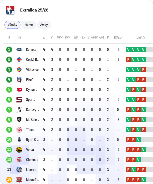Click the Sparta S logo
The width and height of the screenshot is (153, 184).
[19, 100]
